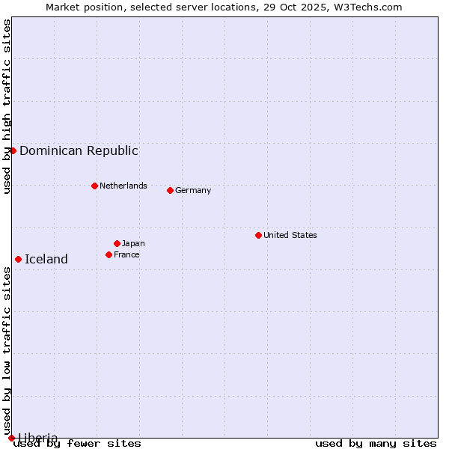Screen dimensions: 449x449
Task: Click the France text label
Action: 126,254
